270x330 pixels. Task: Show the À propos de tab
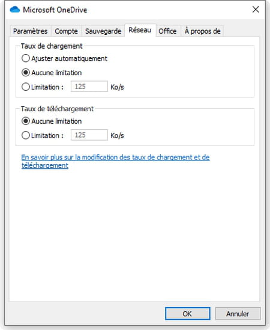tap(202, 31)
